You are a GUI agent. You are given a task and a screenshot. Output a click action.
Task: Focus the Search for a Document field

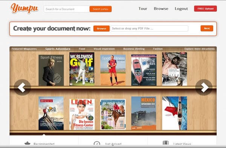pos(67,9)
